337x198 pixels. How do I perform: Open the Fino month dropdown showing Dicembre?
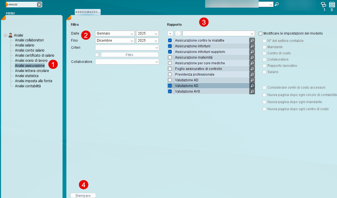click(x=115, y=41)
